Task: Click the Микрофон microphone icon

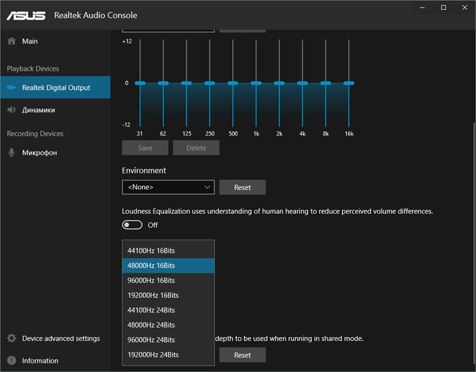Action: click(11, 152)
